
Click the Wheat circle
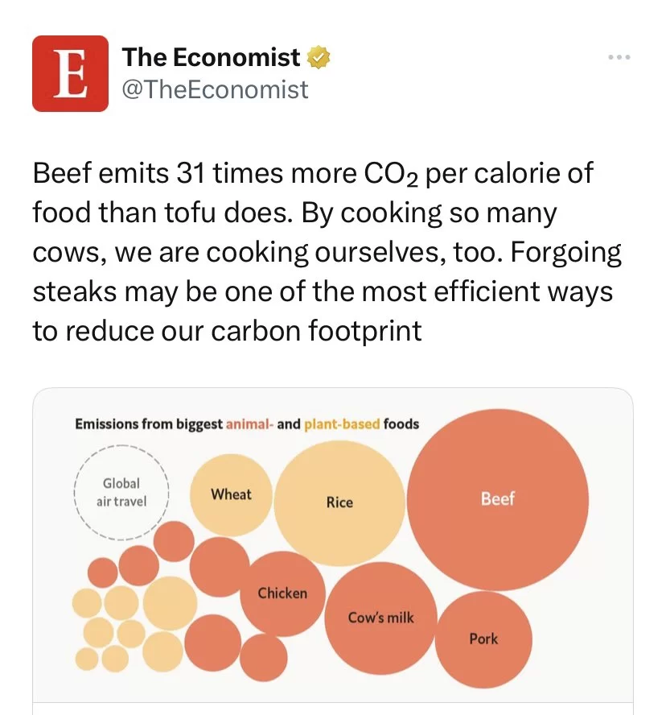click(x=231, y=494)
